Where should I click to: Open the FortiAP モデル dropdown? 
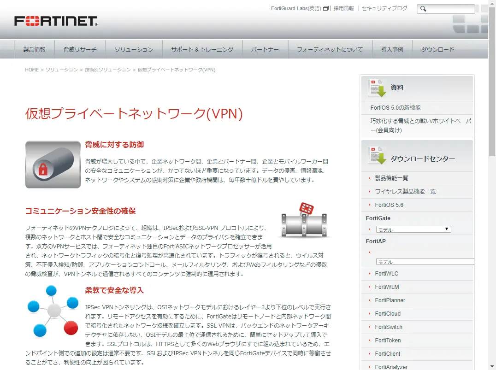tap(424, 262)
